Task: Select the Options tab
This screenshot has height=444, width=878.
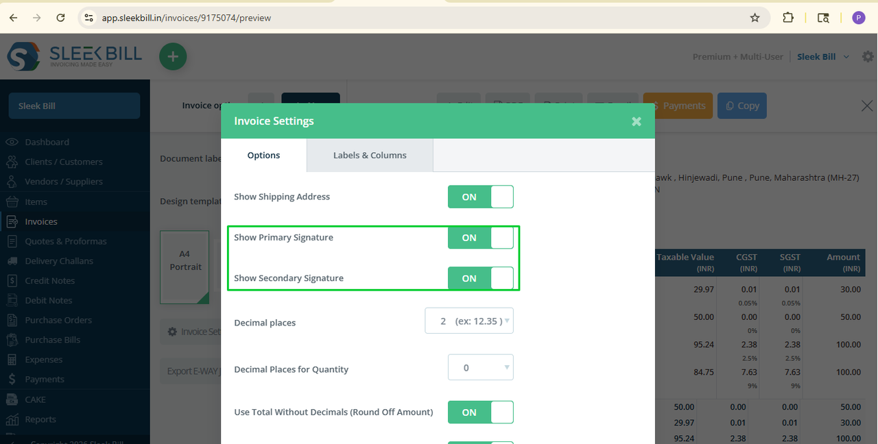Action: point(263,156)
